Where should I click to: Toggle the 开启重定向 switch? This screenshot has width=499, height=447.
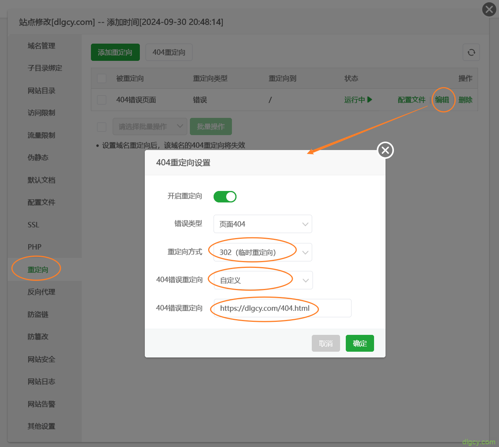[x=225, y=197]
